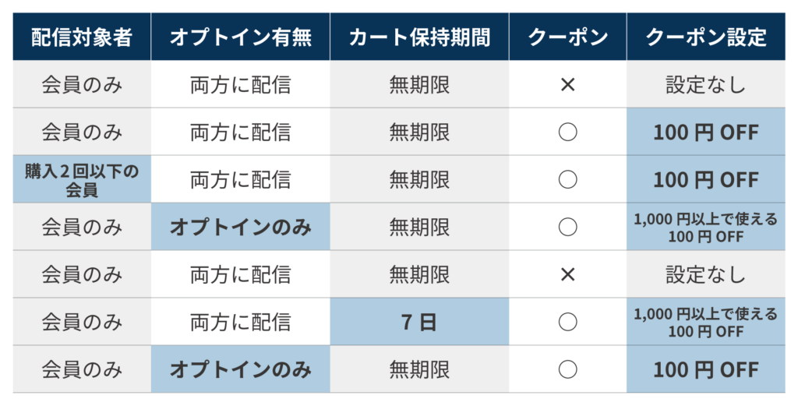Click the 無期限 cell in the first data row
The width and height of the screenshot is (798, 406).
click(419, 84)
